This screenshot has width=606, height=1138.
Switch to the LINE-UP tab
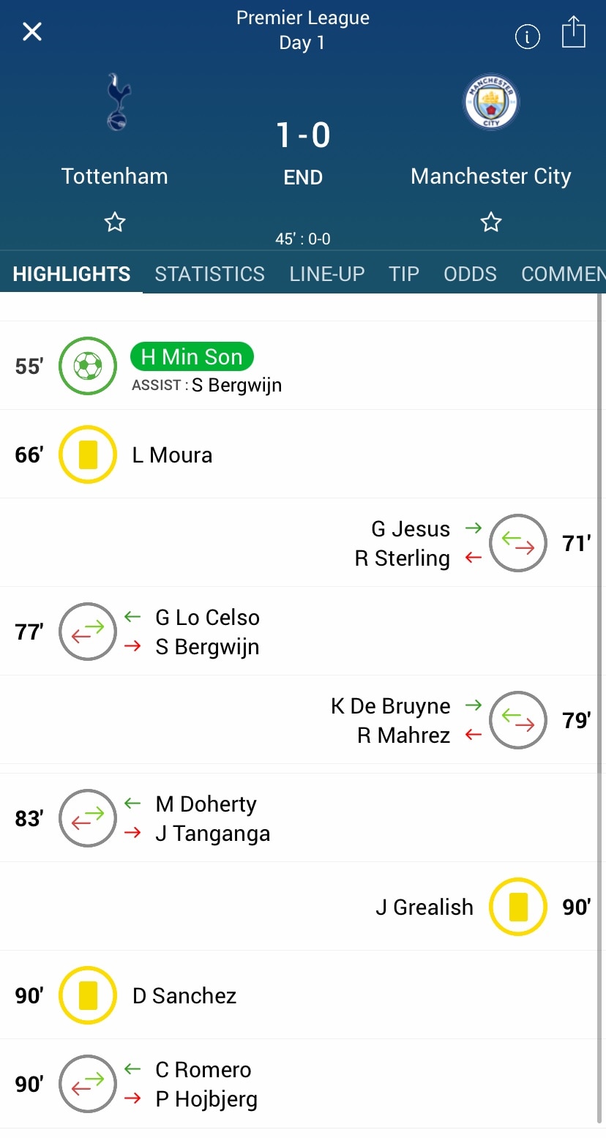point(327,274)
